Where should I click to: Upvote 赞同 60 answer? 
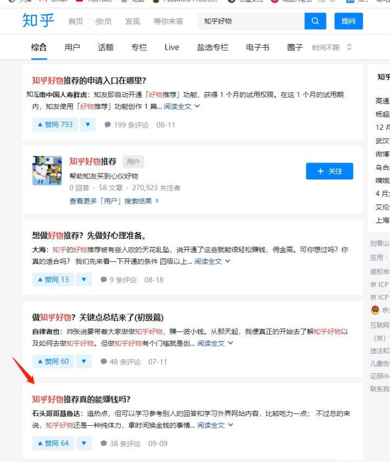[53, 361]
